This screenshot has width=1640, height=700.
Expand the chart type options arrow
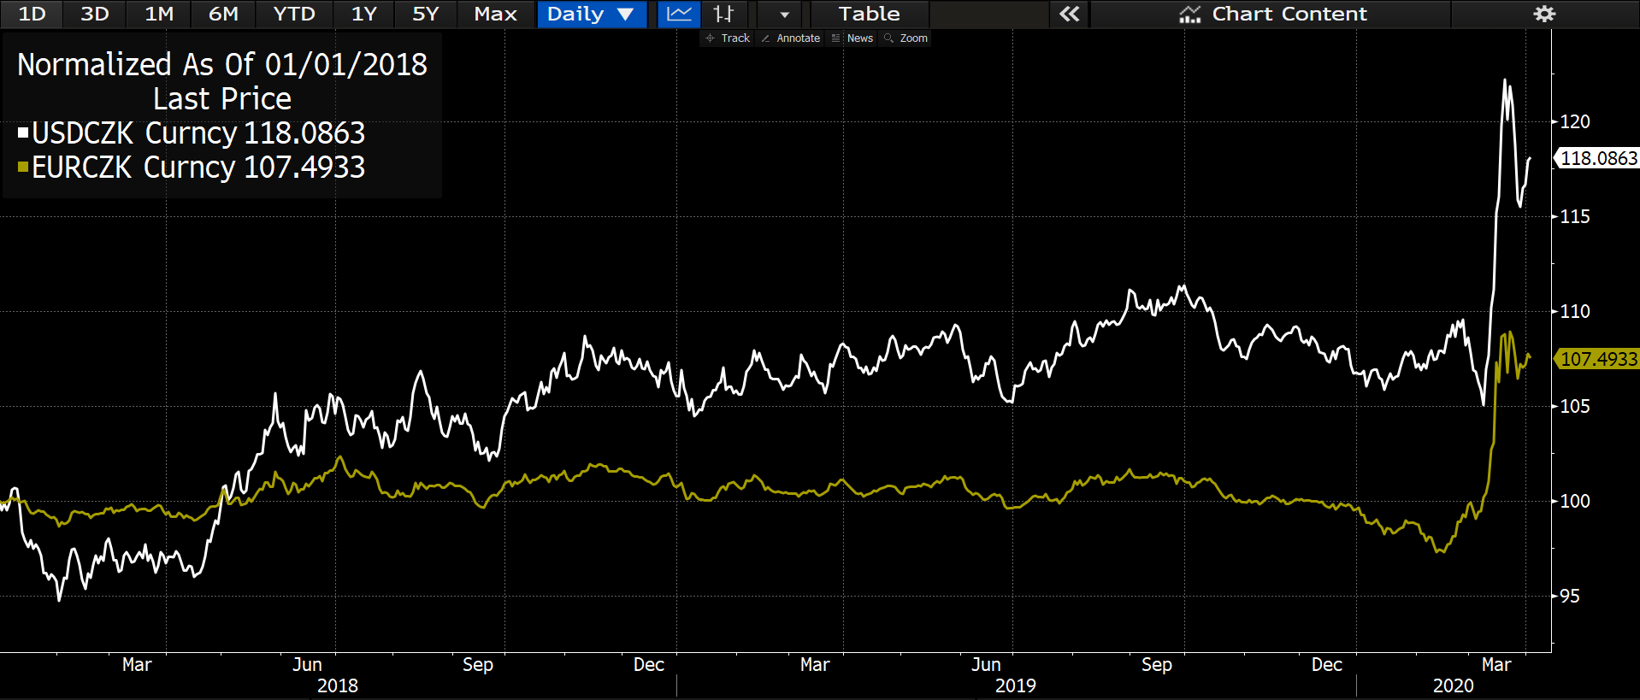click(784, 14)
